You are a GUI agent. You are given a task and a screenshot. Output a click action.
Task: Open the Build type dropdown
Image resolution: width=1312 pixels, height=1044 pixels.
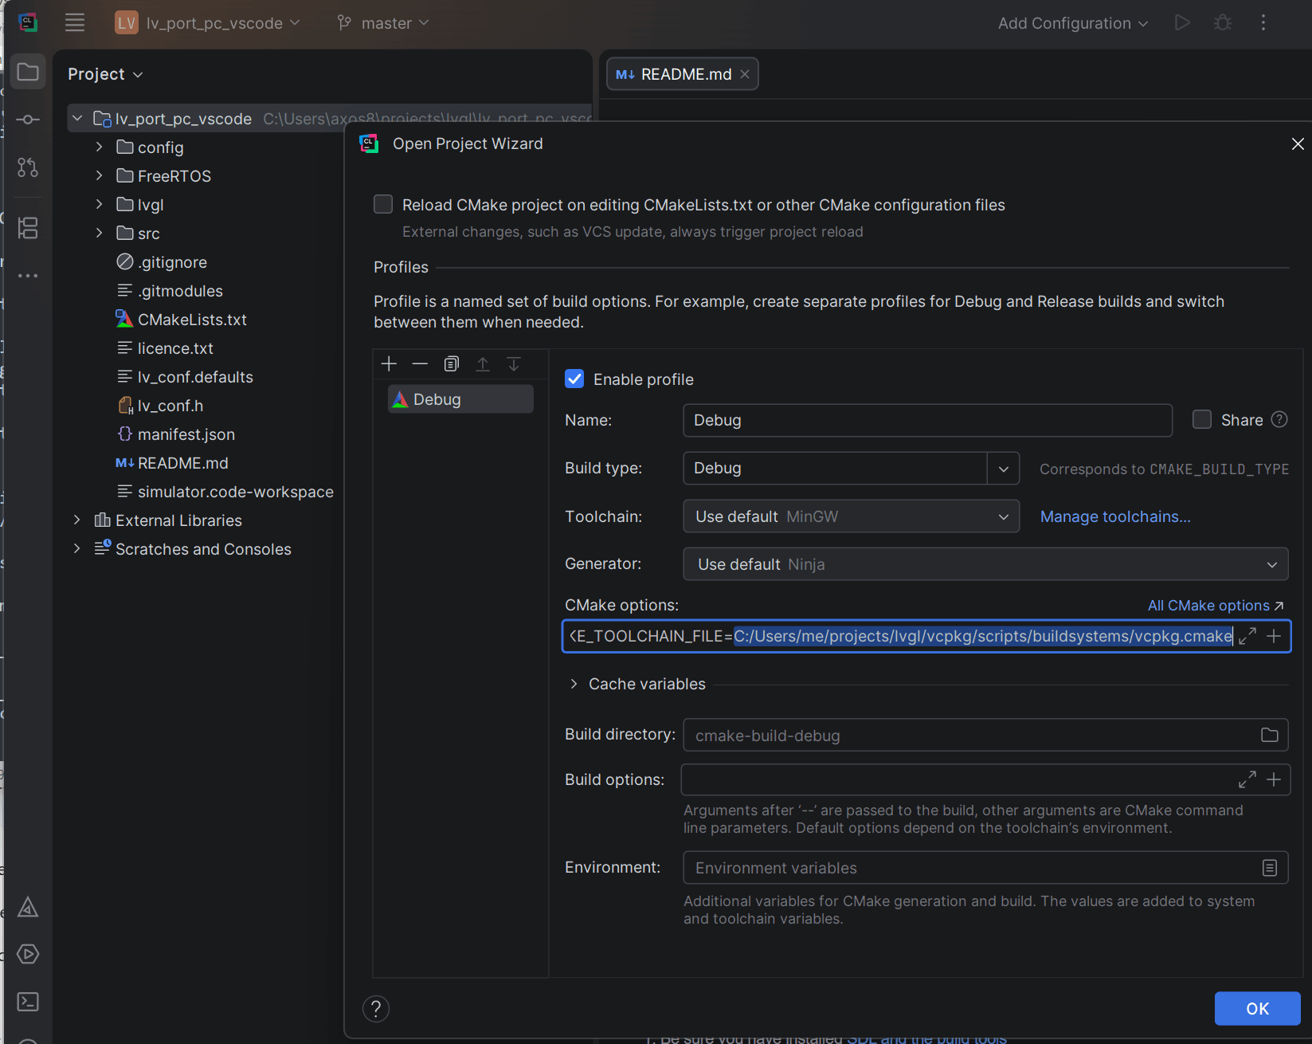click(x=852, y=468)
